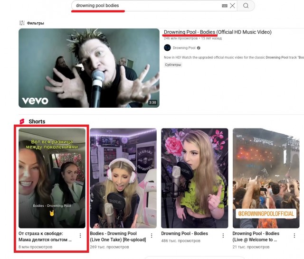Open Live One Take short thumbnail

(x=123, y=178)
